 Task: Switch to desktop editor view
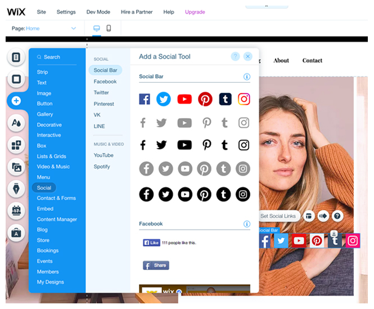[97, 28]
